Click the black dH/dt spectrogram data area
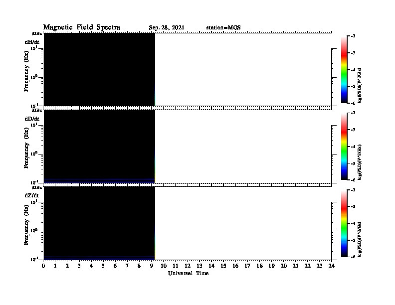Screen dimensions: 395x305 pos(99,69)
